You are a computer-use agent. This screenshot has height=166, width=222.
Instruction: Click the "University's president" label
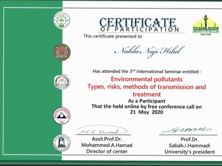[x=189, y=152]
